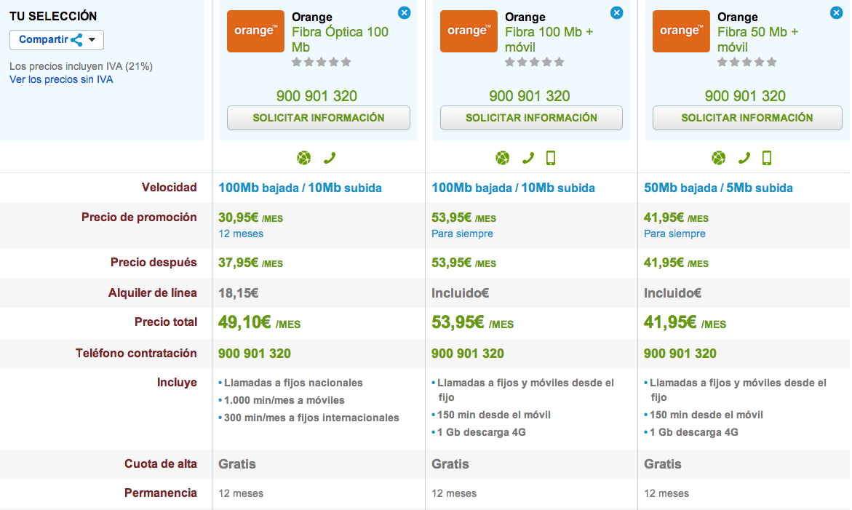This screenshot has width=852, height=510.
Task: Remove Orange Fibra Óptica 100 Mb from comparison
Action: pyautogui.click(x=404, y=12)
